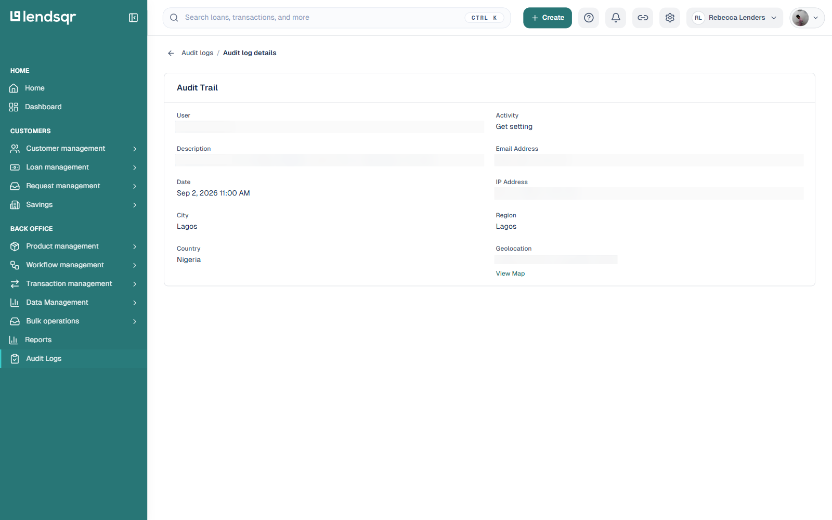Expand Request management chevron
The width and height of the screenshot is (832, 520).
tap(135, 186)
